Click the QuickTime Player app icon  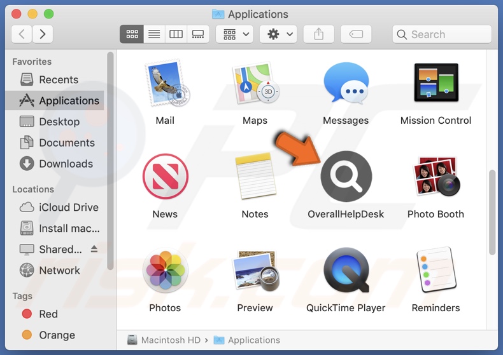point(346,270)
